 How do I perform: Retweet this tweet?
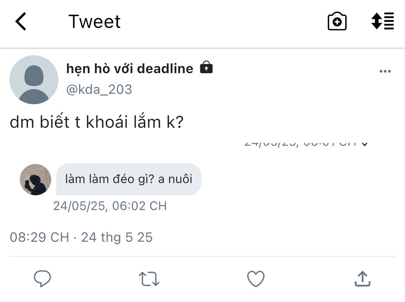tap(149, 279)
